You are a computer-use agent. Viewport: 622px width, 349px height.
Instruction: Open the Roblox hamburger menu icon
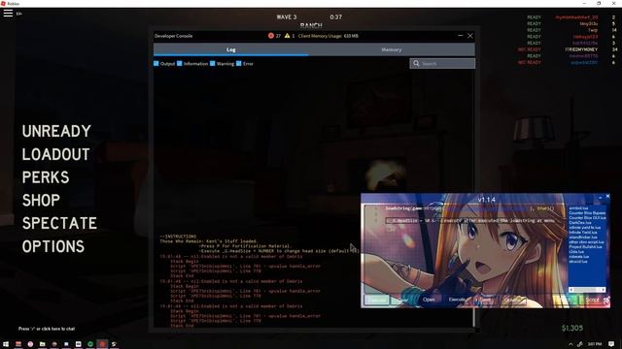click(8, 13)
